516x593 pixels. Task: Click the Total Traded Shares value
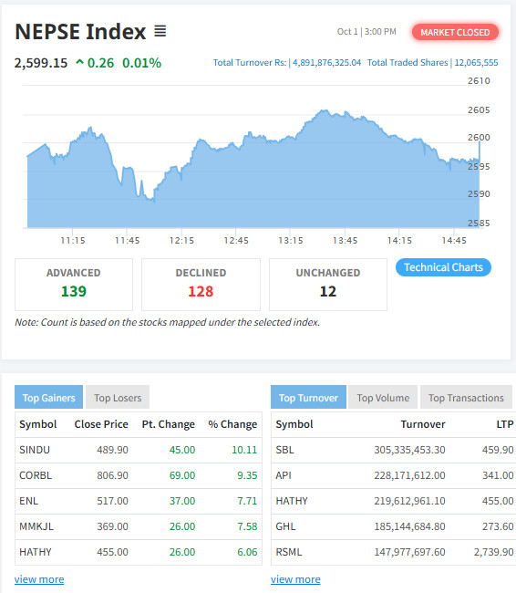coord(476,62)
